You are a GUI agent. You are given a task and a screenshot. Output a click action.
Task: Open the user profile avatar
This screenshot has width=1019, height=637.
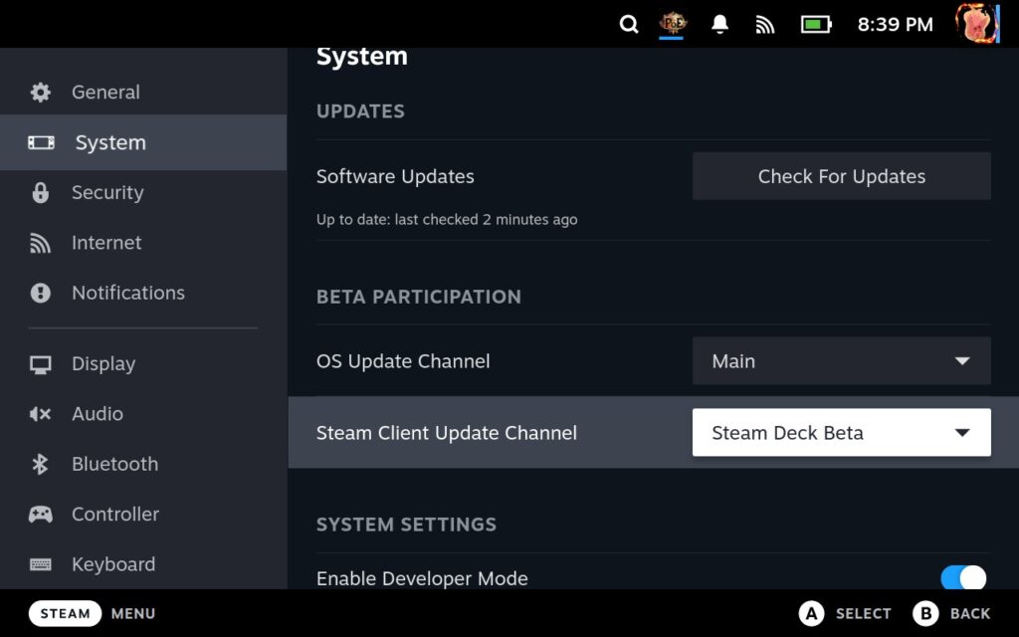pos(977,24)
